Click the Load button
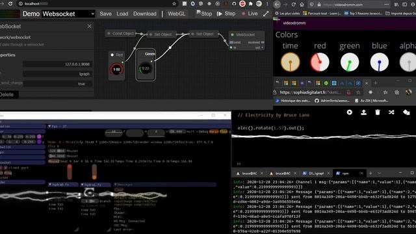Screen dimensions: 416x234 122,14
